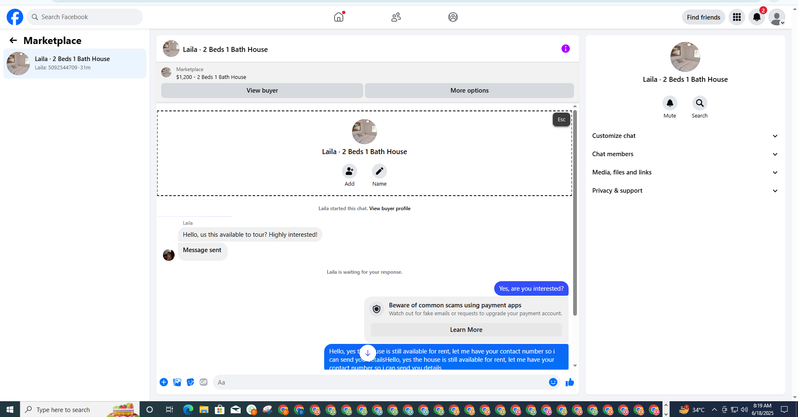Open Snipping Tool from taskbar

(267, 410)
